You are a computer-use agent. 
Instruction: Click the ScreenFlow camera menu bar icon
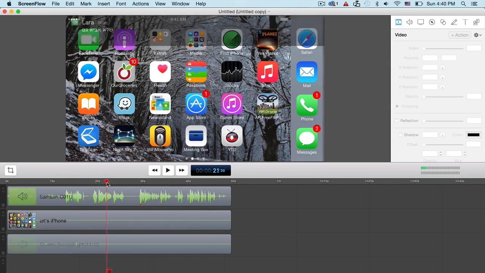pyautogui.click(x=322, y=4)
